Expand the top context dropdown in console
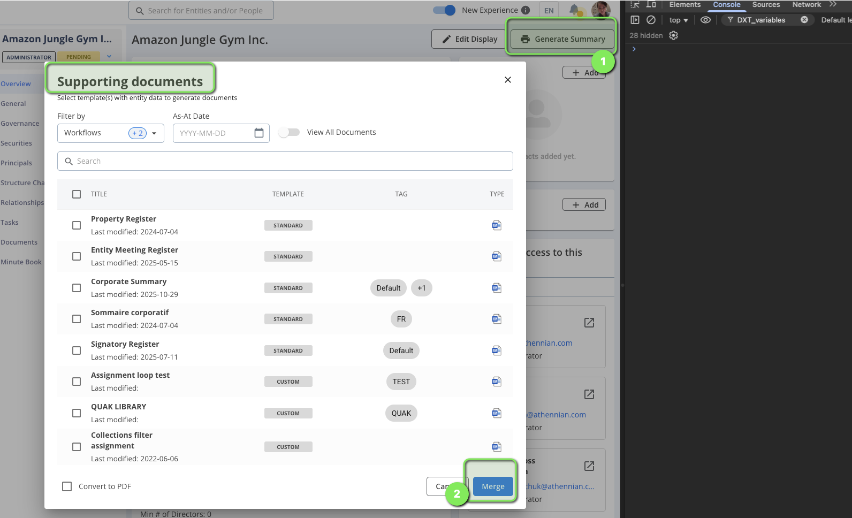 pos(678,20)
